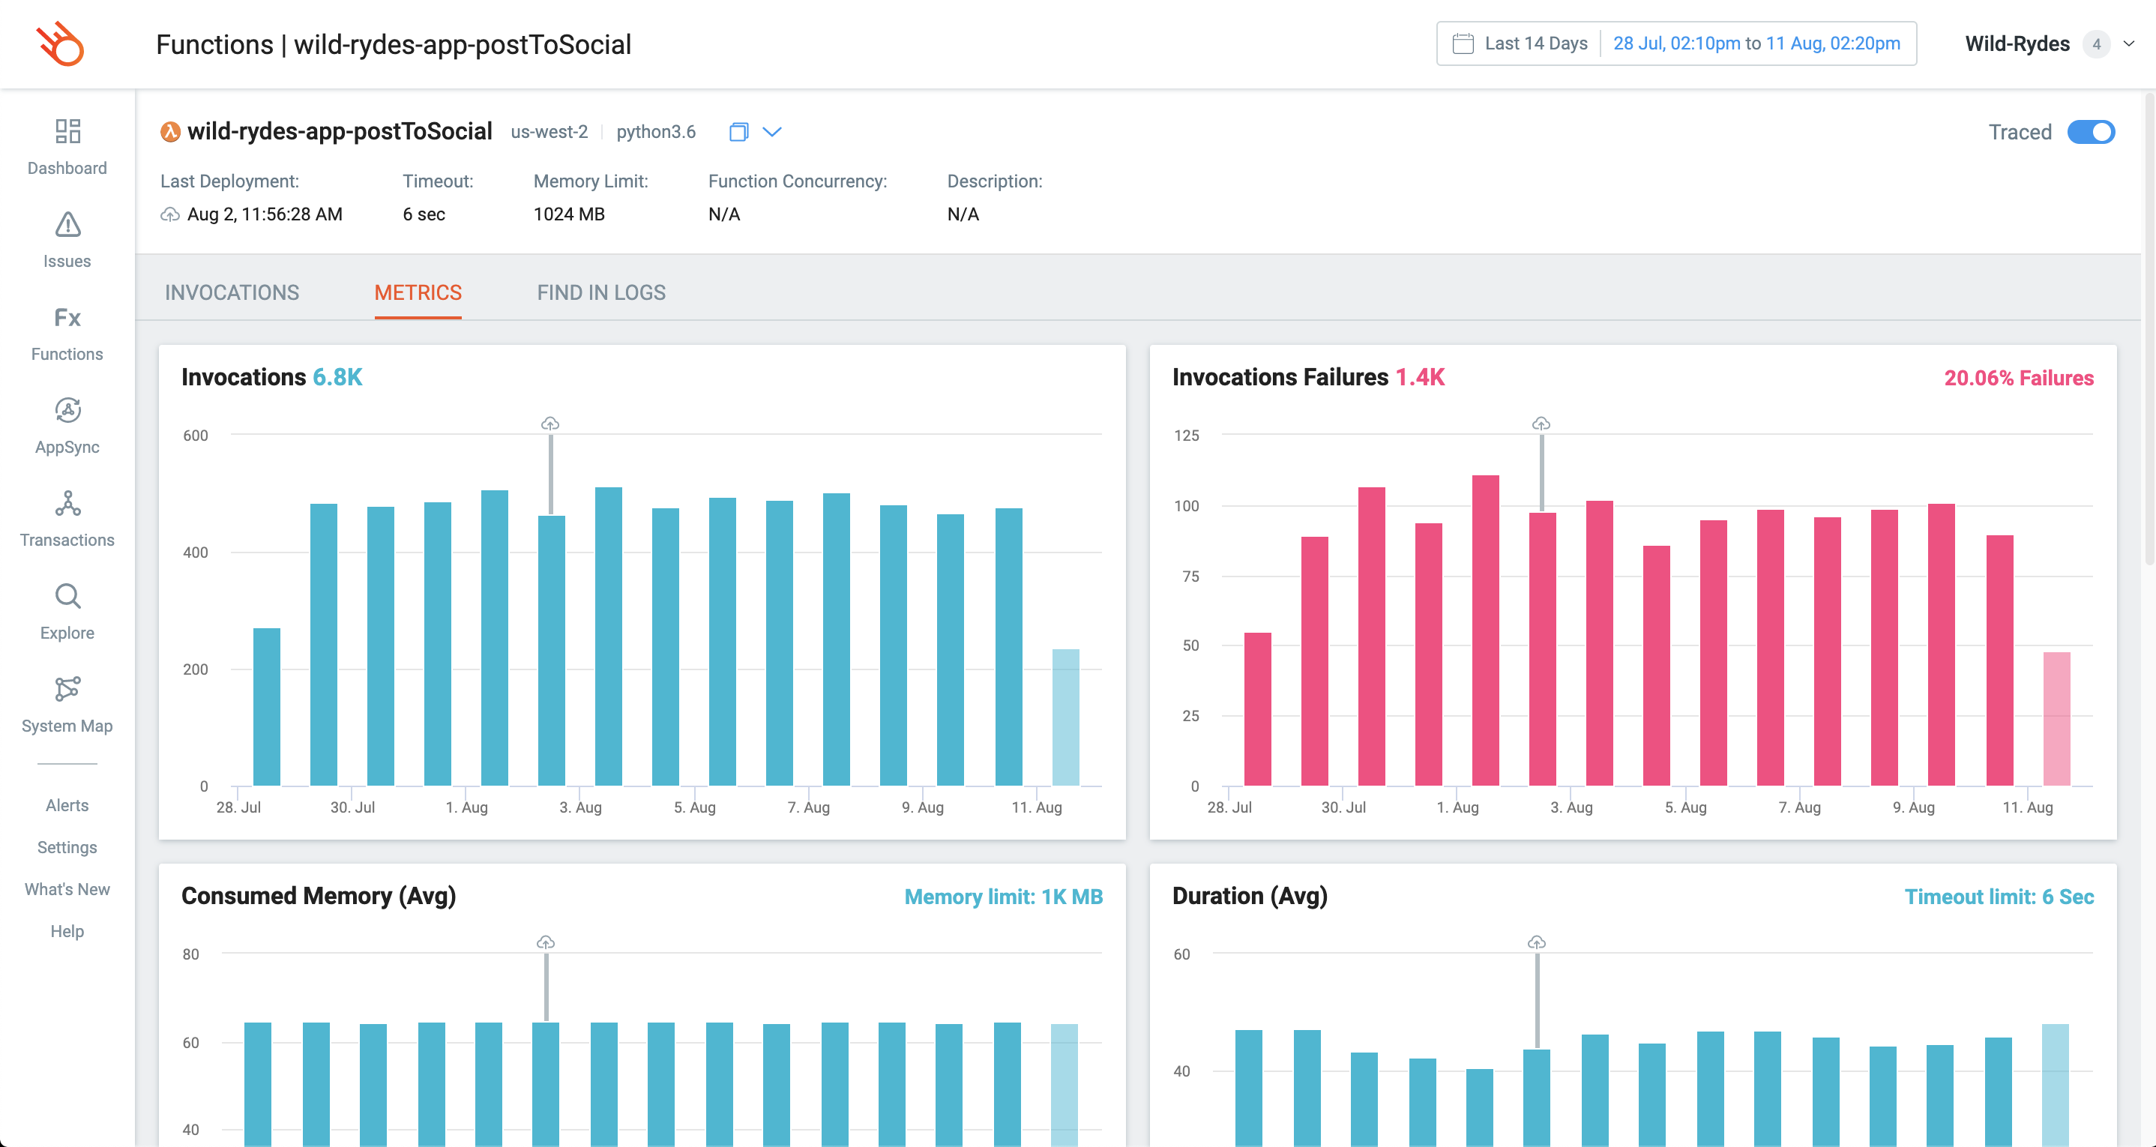Open the Dashboard sidebar icon
The width and height of the screenshot is (2156, 1147).
pos(67,131)
